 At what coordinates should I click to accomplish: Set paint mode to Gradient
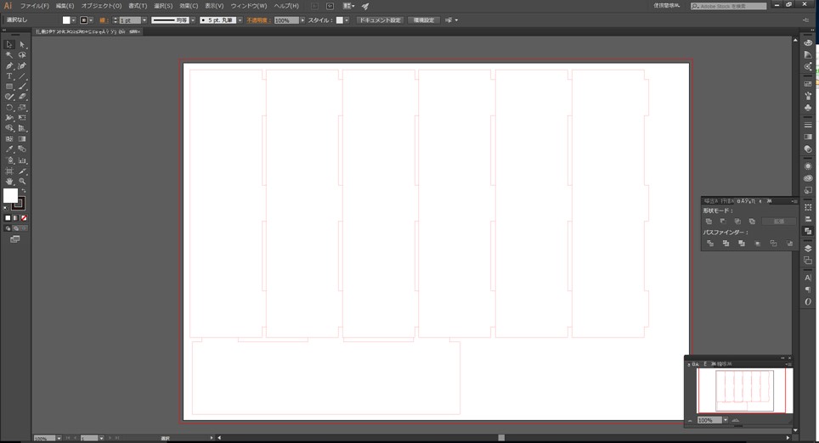(15, 218)
